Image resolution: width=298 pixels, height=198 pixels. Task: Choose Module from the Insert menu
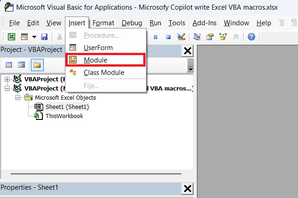105,60
